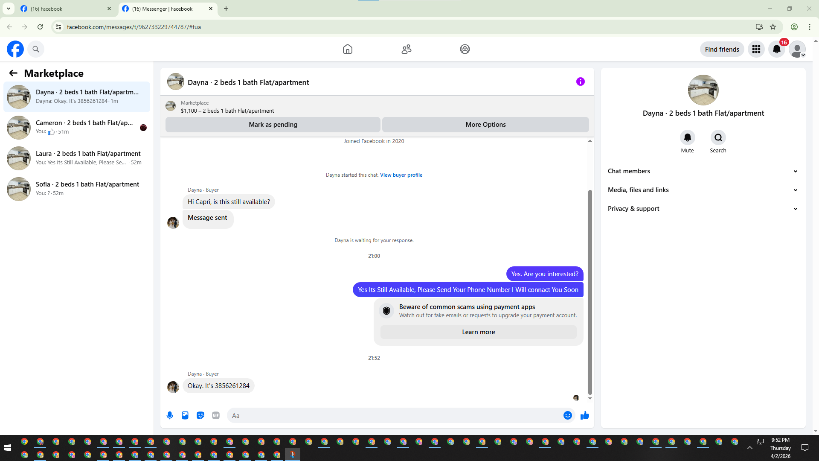
Task: Select the 'Yes. Are you interested?' sent message
Action: (x=545, y=274)
